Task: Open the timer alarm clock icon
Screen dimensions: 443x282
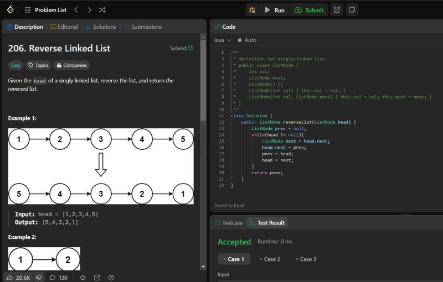Action: tap(337, 10)
